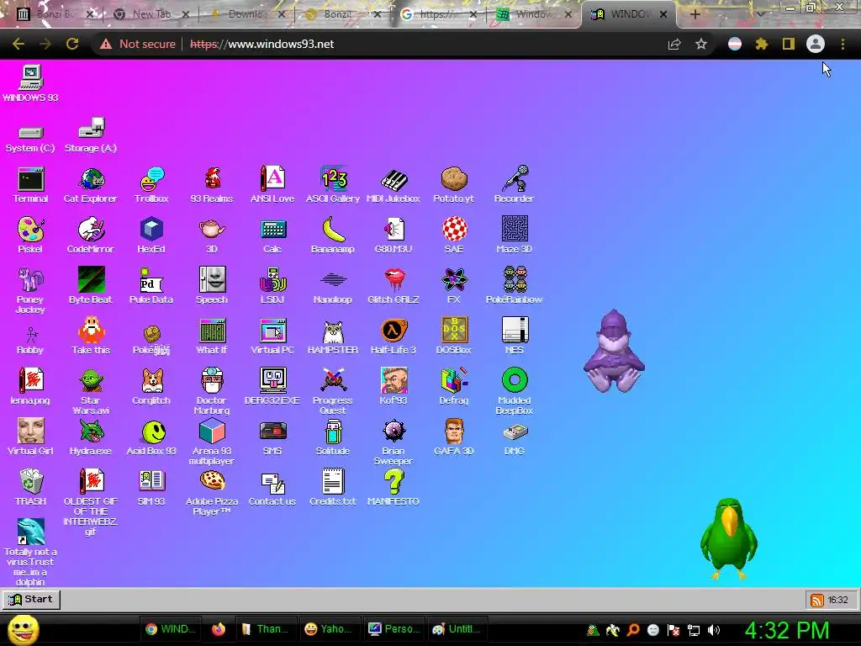Open the GAFA 3D icon
Screen dimensions: 861x646
click(454, 437)
